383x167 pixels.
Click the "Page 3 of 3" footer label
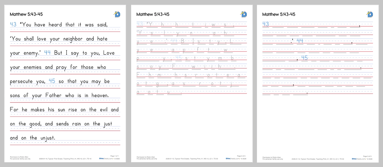click(x=367, y=156)
